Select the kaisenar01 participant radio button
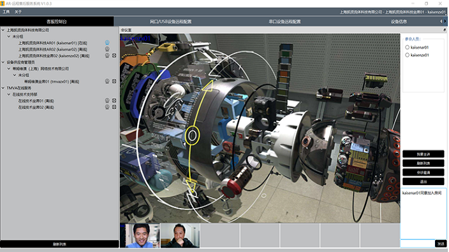This screenshot has height=252, width=449. point(407,47)
